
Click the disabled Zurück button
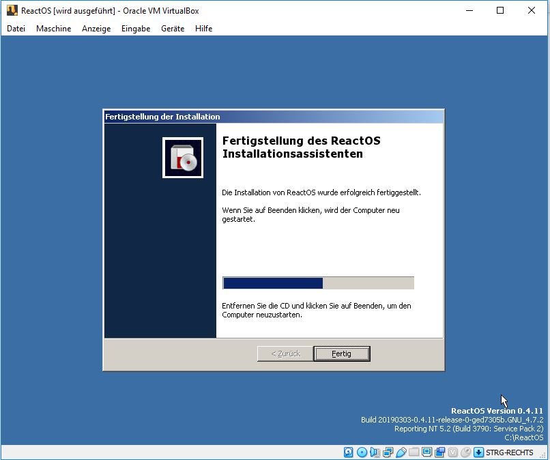coord(285,354)
